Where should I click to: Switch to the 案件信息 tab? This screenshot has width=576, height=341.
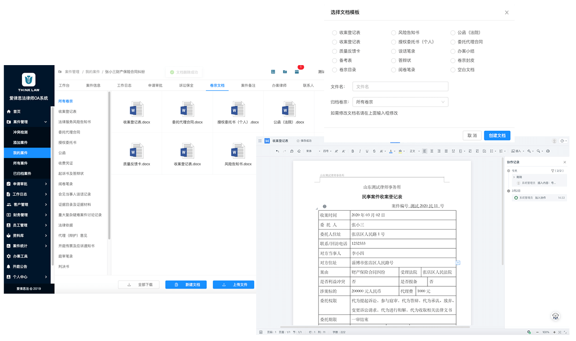click(93, 85)
